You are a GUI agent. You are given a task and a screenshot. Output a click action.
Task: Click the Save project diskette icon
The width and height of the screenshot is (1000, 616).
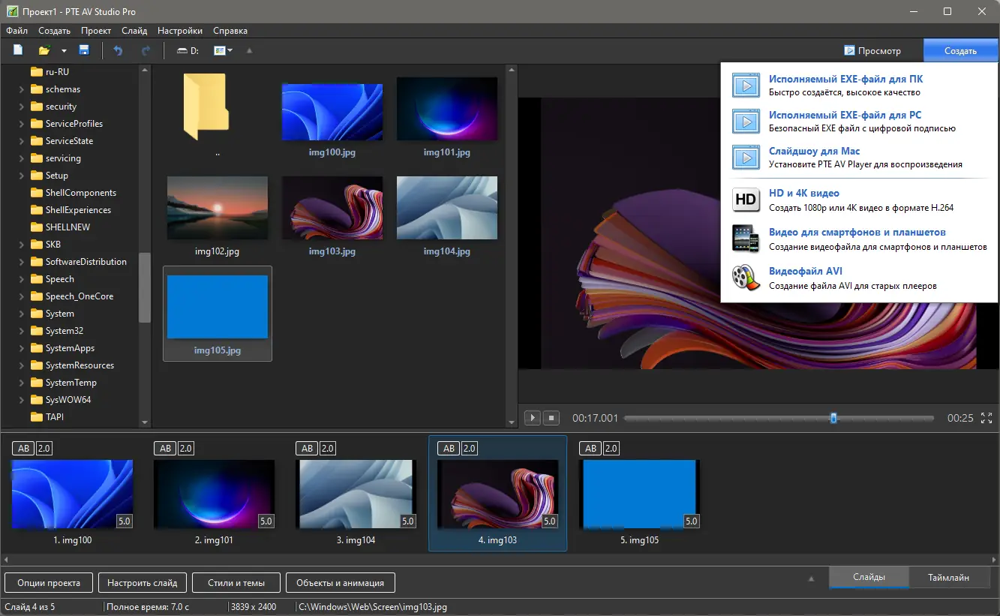[x=84, y=50]
